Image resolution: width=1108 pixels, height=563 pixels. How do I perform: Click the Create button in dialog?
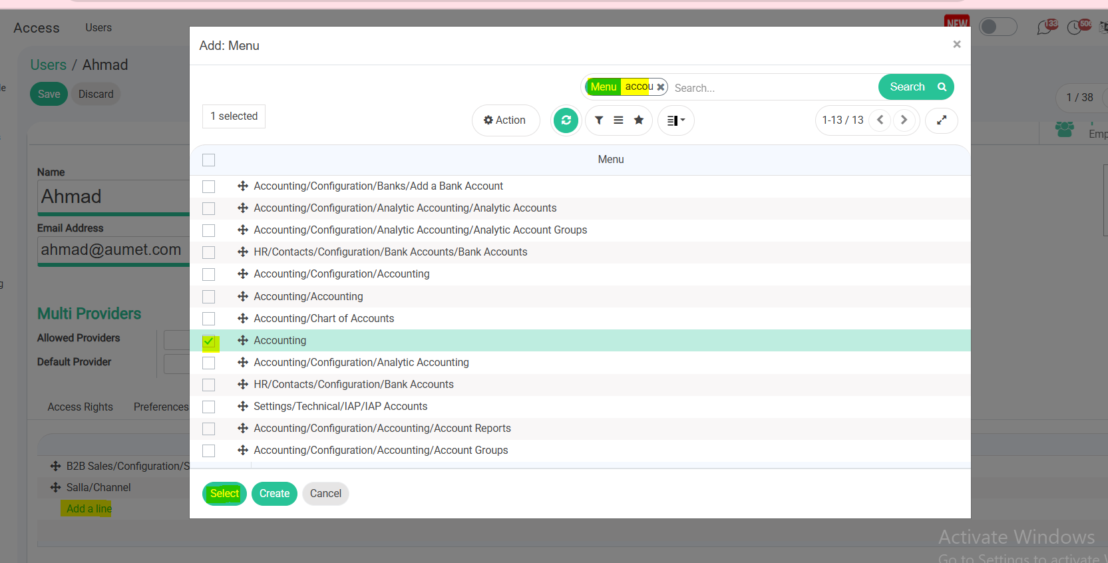pyautogui.click(x=274, y=494)
